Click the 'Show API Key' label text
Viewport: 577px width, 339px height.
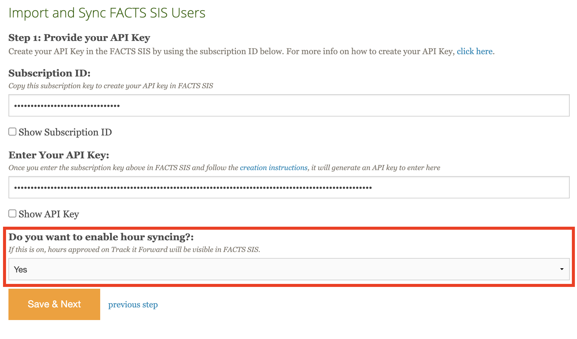tap(49, 214)
